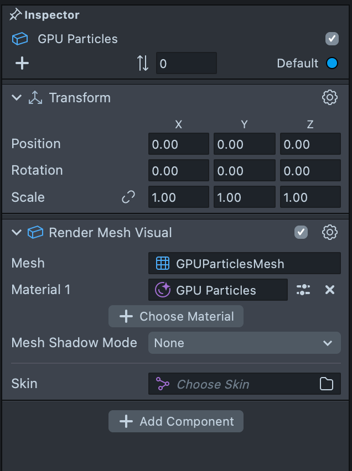Viewport: 352px width, 471px height.
Task: Browse for a skin with folder icon
Action: click(x=327, y=384)
